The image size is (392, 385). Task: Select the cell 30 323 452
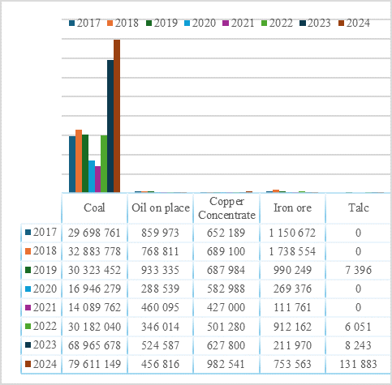pos(94,270)
